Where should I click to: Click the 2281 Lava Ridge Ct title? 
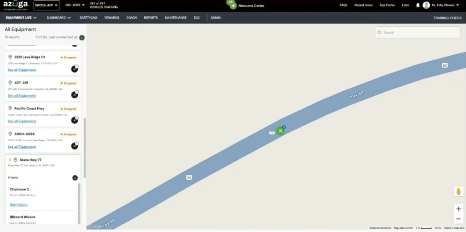pos(30,57)
